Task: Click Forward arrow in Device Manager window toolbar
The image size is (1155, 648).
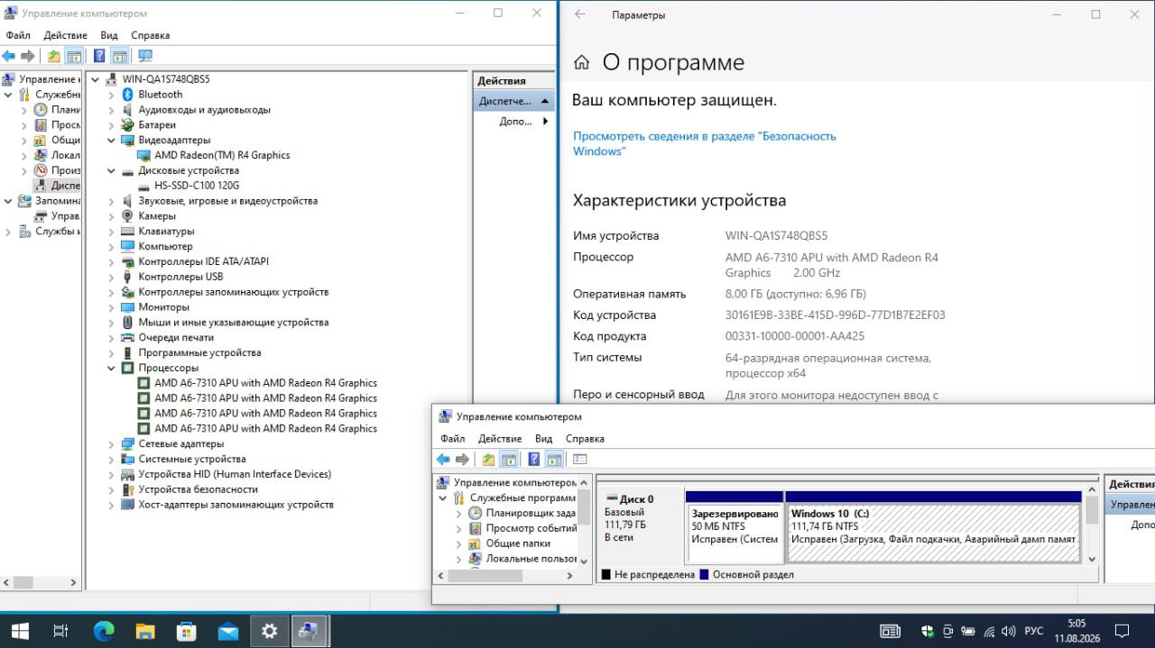Action: pyautogui.click(x=28, y=56)
